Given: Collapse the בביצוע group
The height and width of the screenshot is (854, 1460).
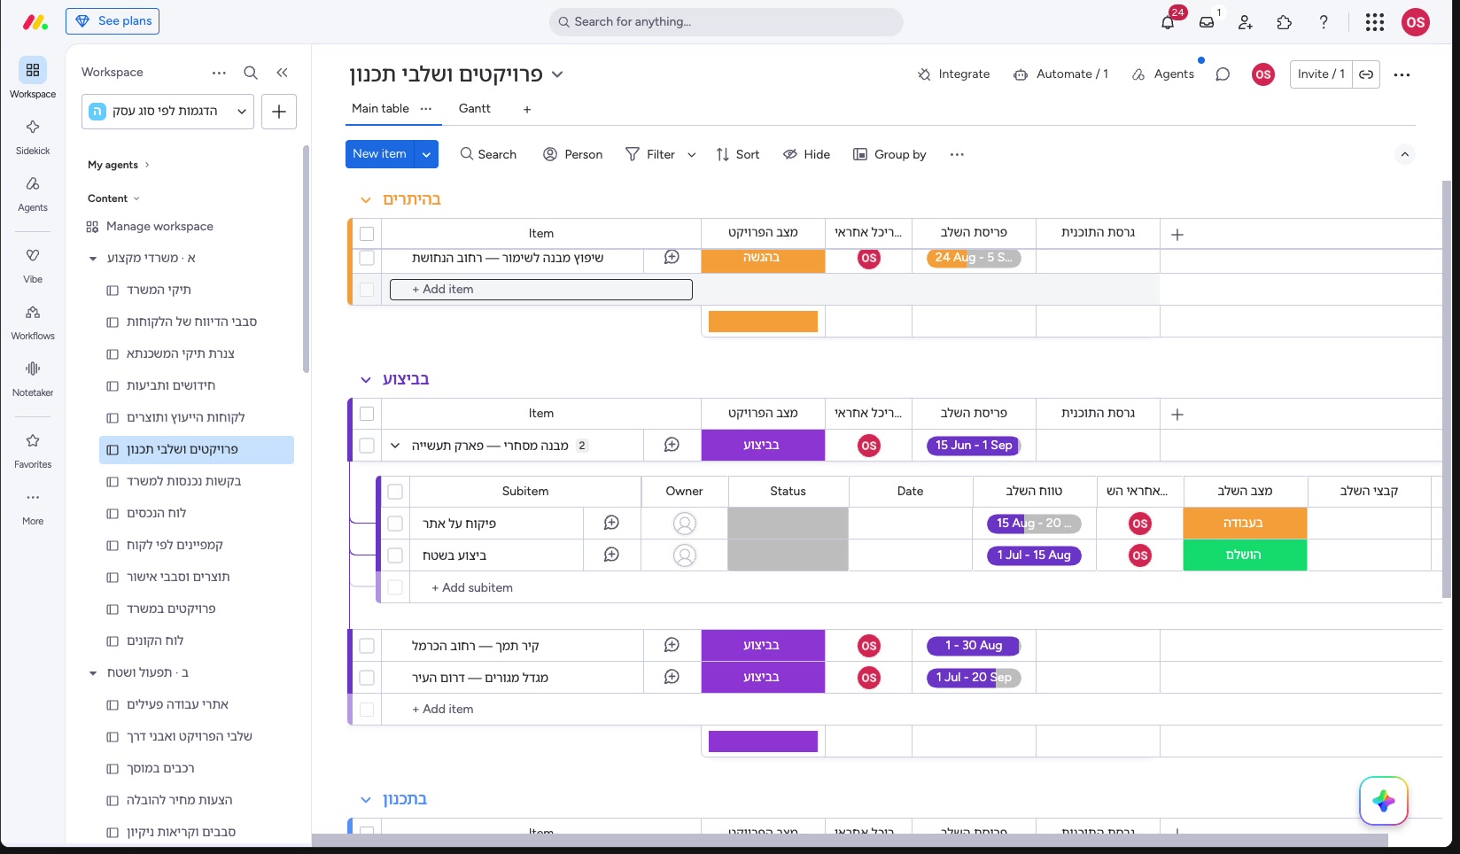Looking at the screenshot, I should coord(366,380).
